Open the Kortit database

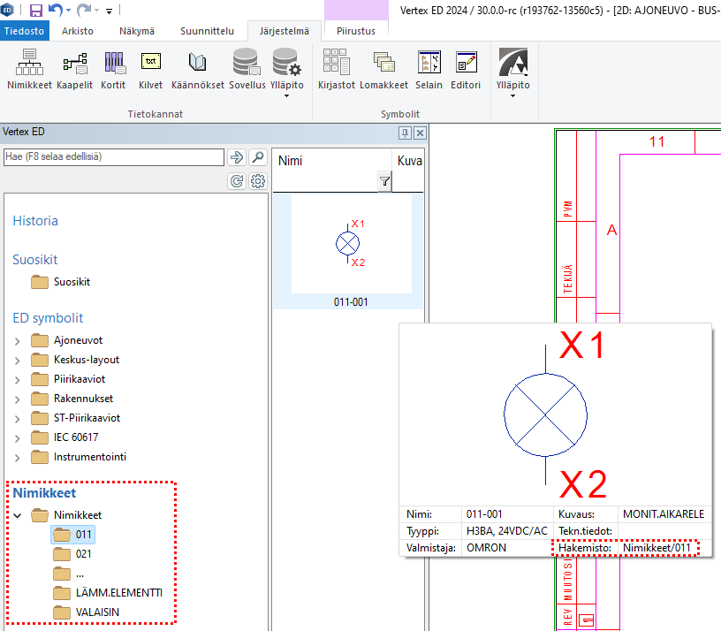click(113, 70)
